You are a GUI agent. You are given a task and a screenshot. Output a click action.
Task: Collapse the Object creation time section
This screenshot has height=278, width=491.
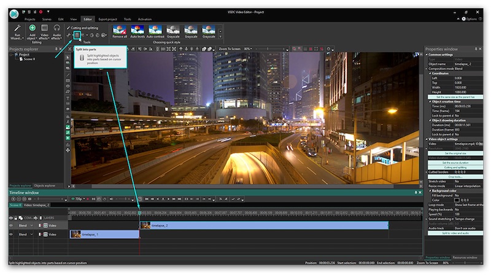(x=430, y=102)
